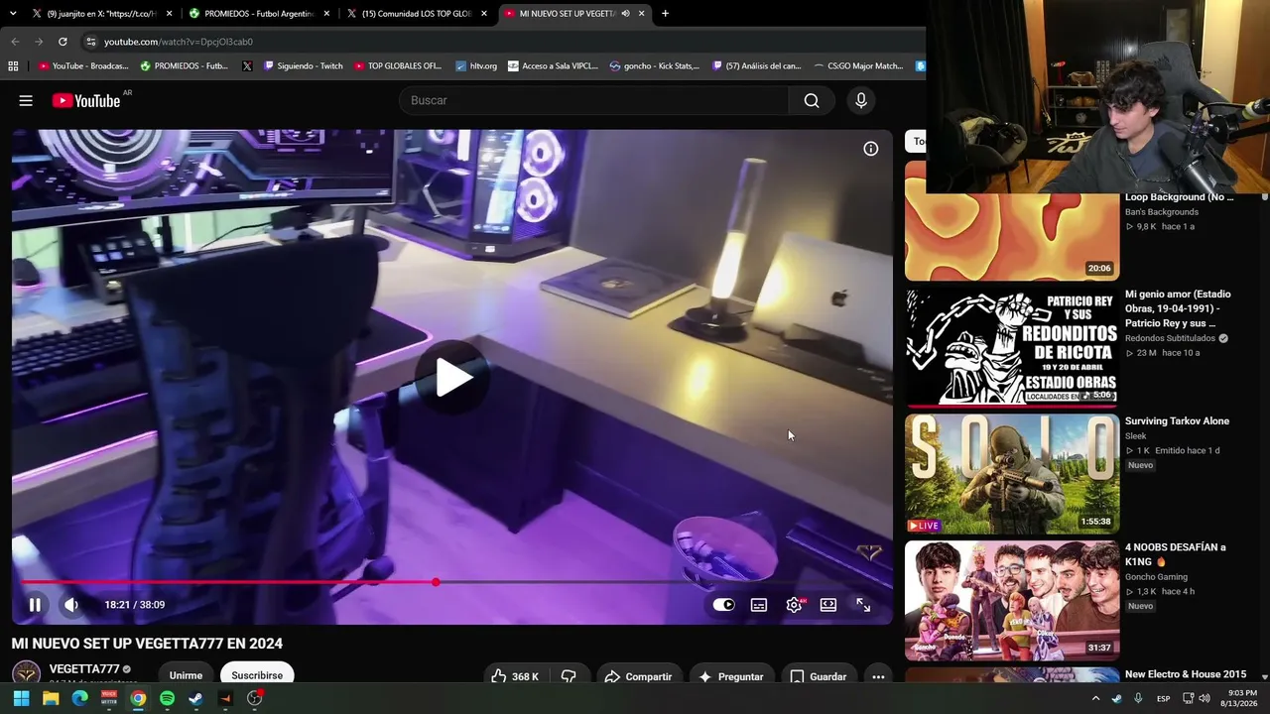Viewport: 1270px width, 714px height.
Task: Open File Explorer from the taskbar
Action: [x=51, y=698]
